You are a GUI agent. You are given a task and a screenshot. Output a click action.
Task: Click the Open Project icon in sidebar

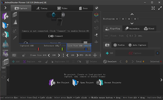(5, 25)
